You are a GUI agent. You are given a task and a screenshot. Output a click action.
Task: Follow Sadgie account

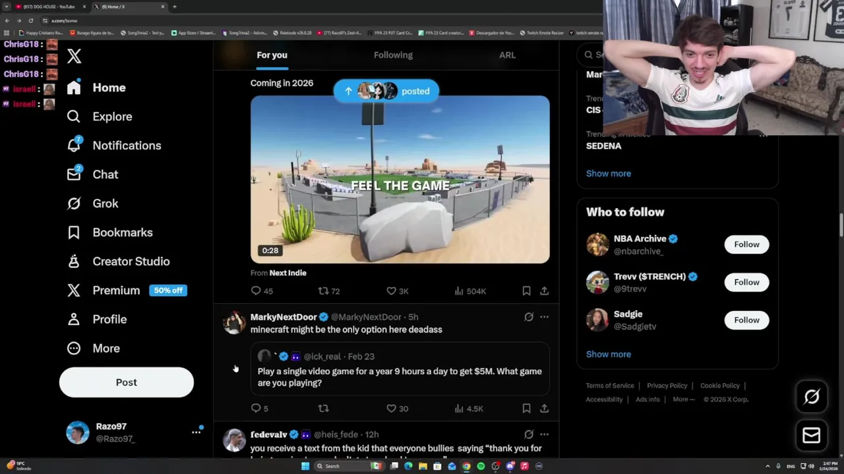(x=746, y=320)
